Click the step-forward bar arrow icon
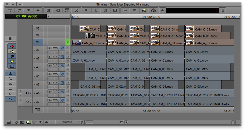245x131 pixels. pyautogui.click(x=87, y=11)
